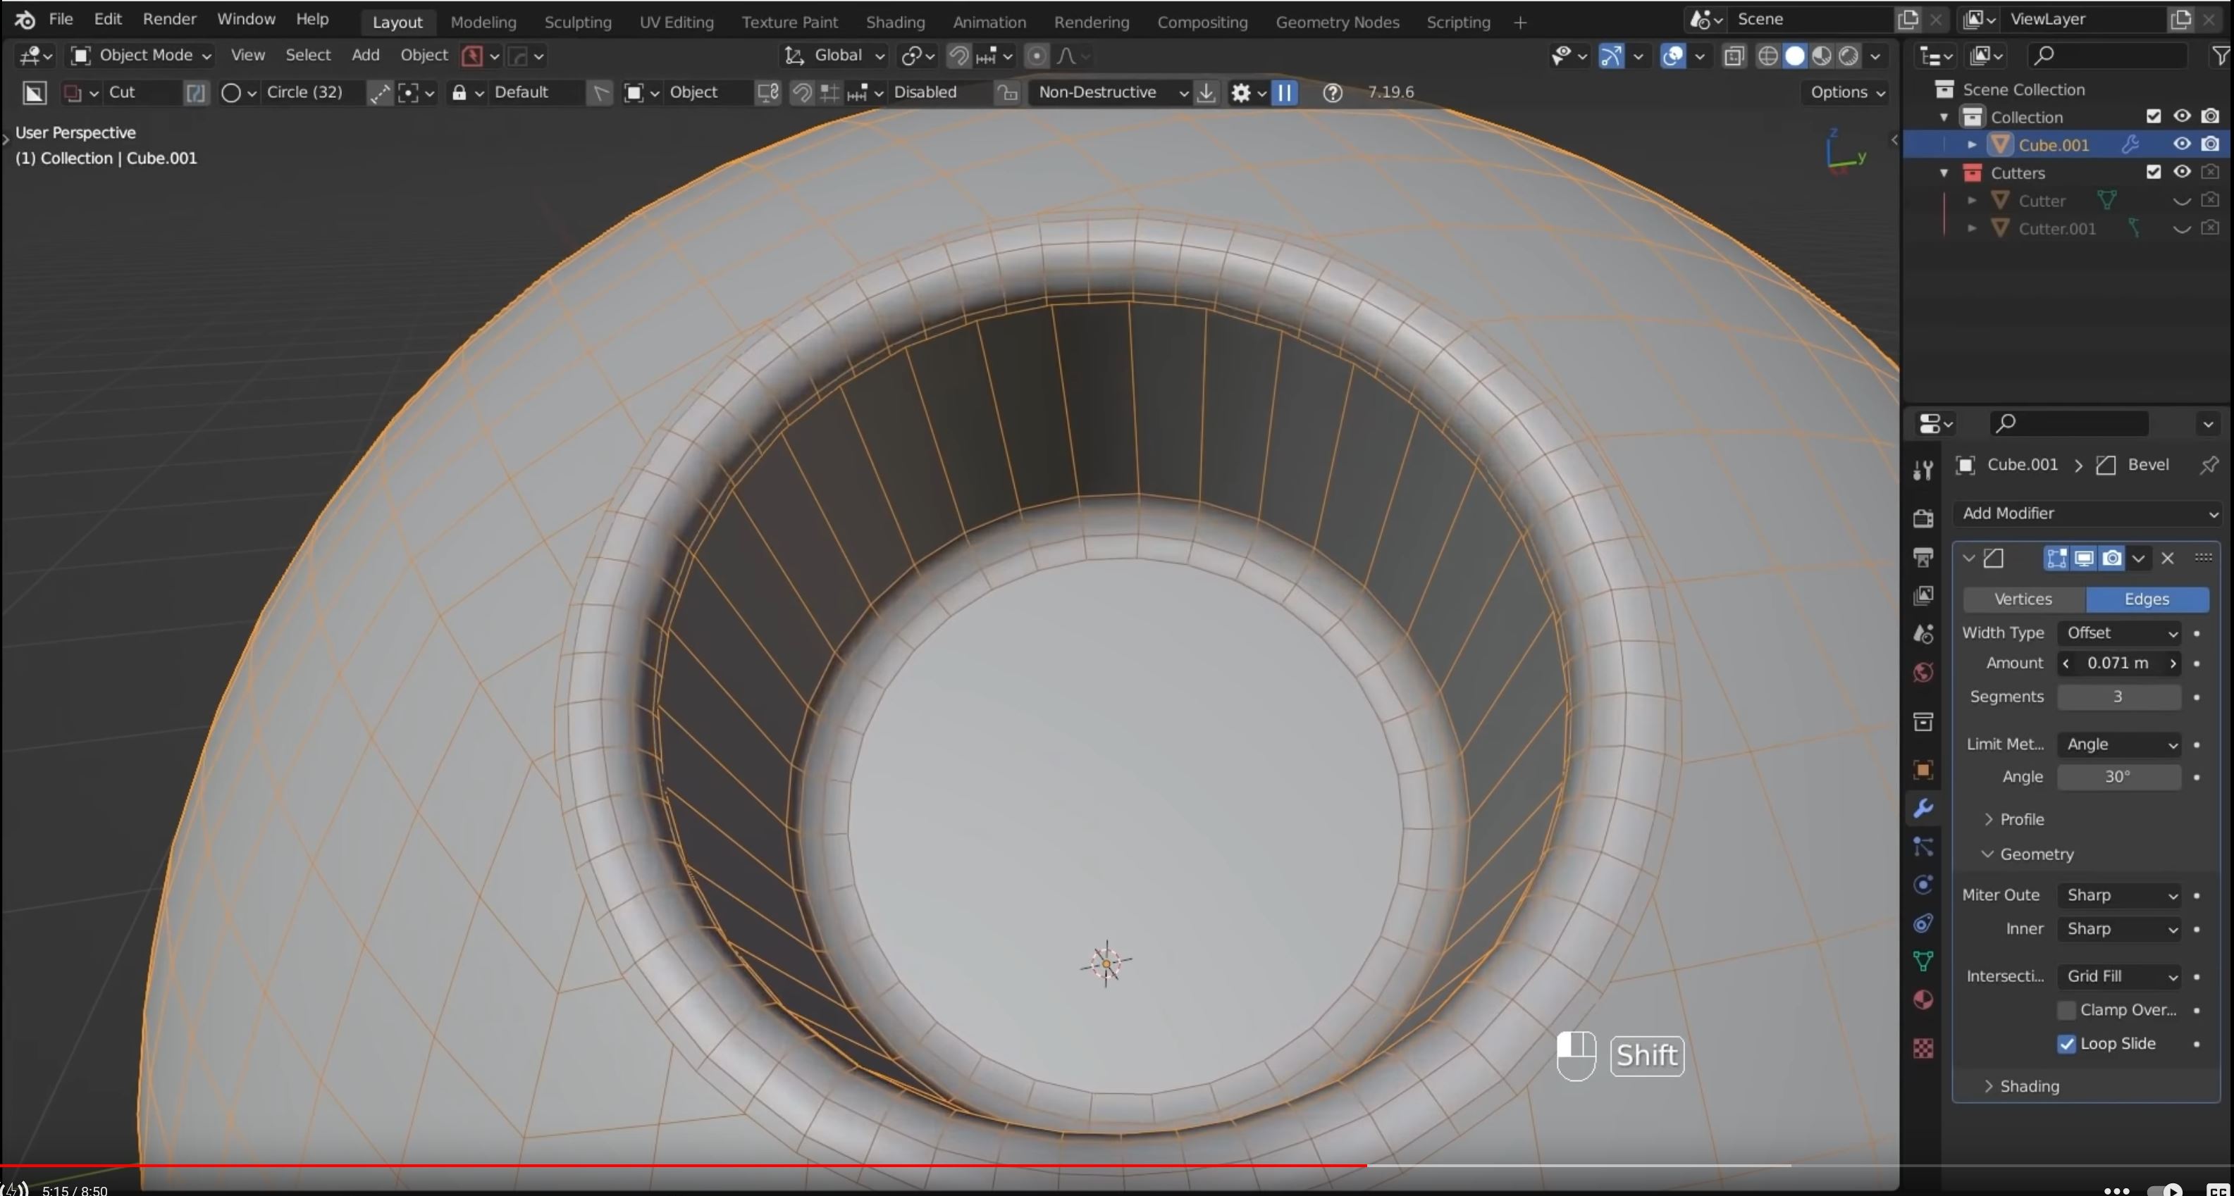Toggle X-Ray mode in viewport header

tap(1734, 56)
